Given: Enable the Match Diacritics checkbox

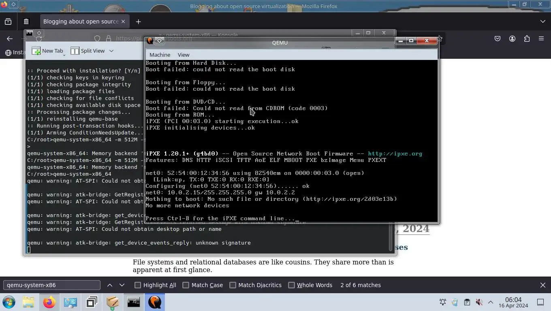Looking at the screenshot, I should 233,285.
